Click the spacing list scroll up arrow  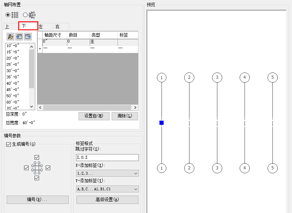[32, 47]
